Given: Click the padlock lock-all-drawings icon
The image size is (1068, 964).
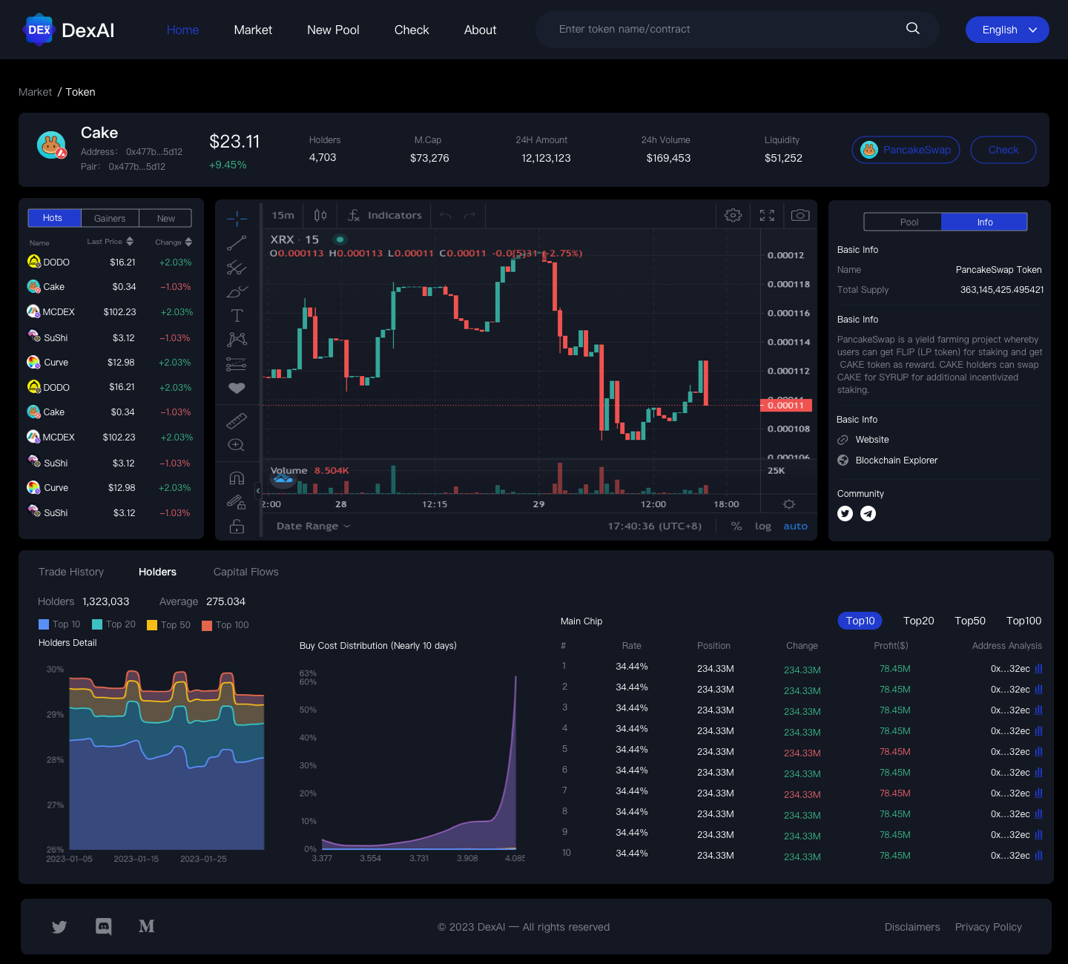Looking at the screenshot, I should click(237, 526).
